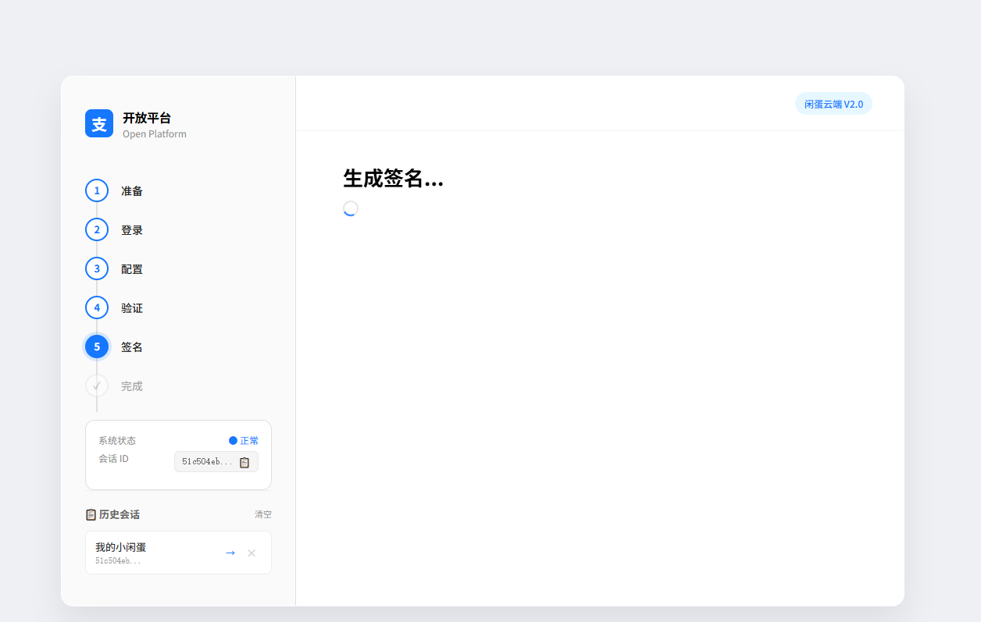Click the 准备 step label
The image size is (981, 622).
point(132,190)
